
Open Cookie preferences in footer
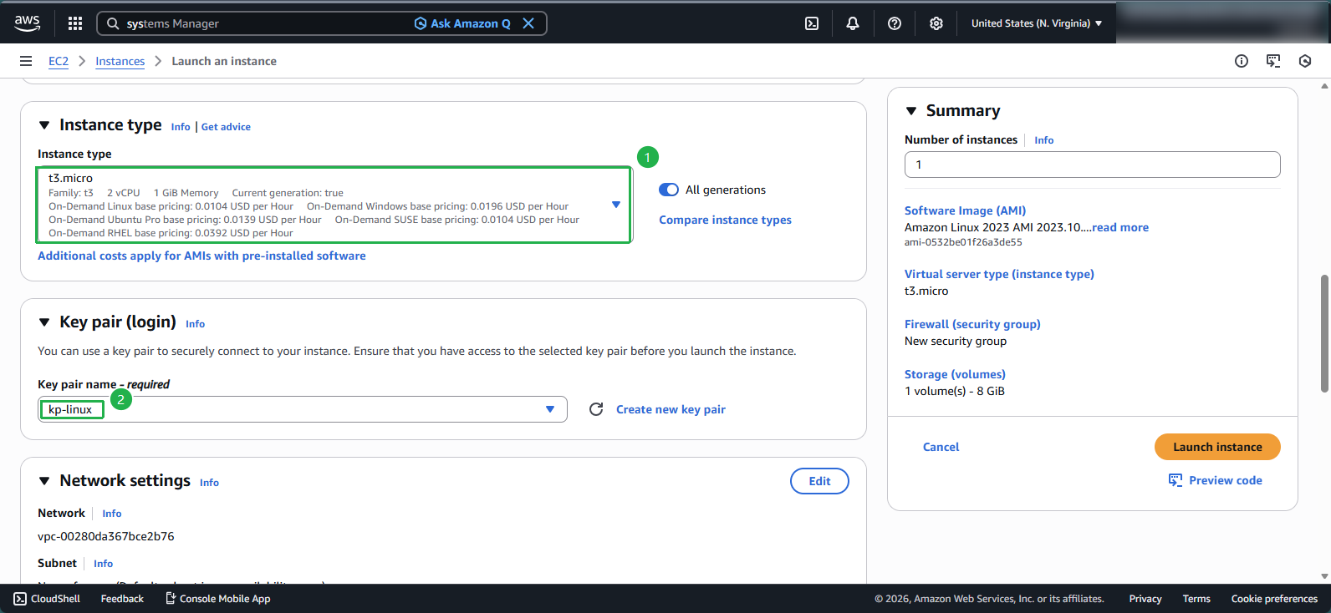[1274, 599]
